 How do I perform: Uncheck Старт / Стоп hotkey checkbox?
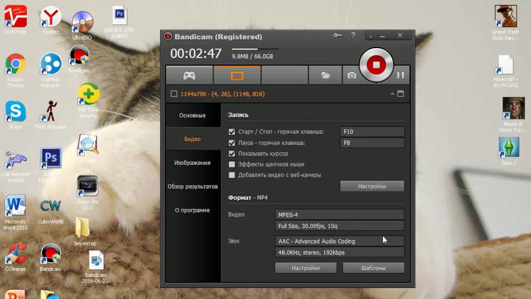coord(232,132)
